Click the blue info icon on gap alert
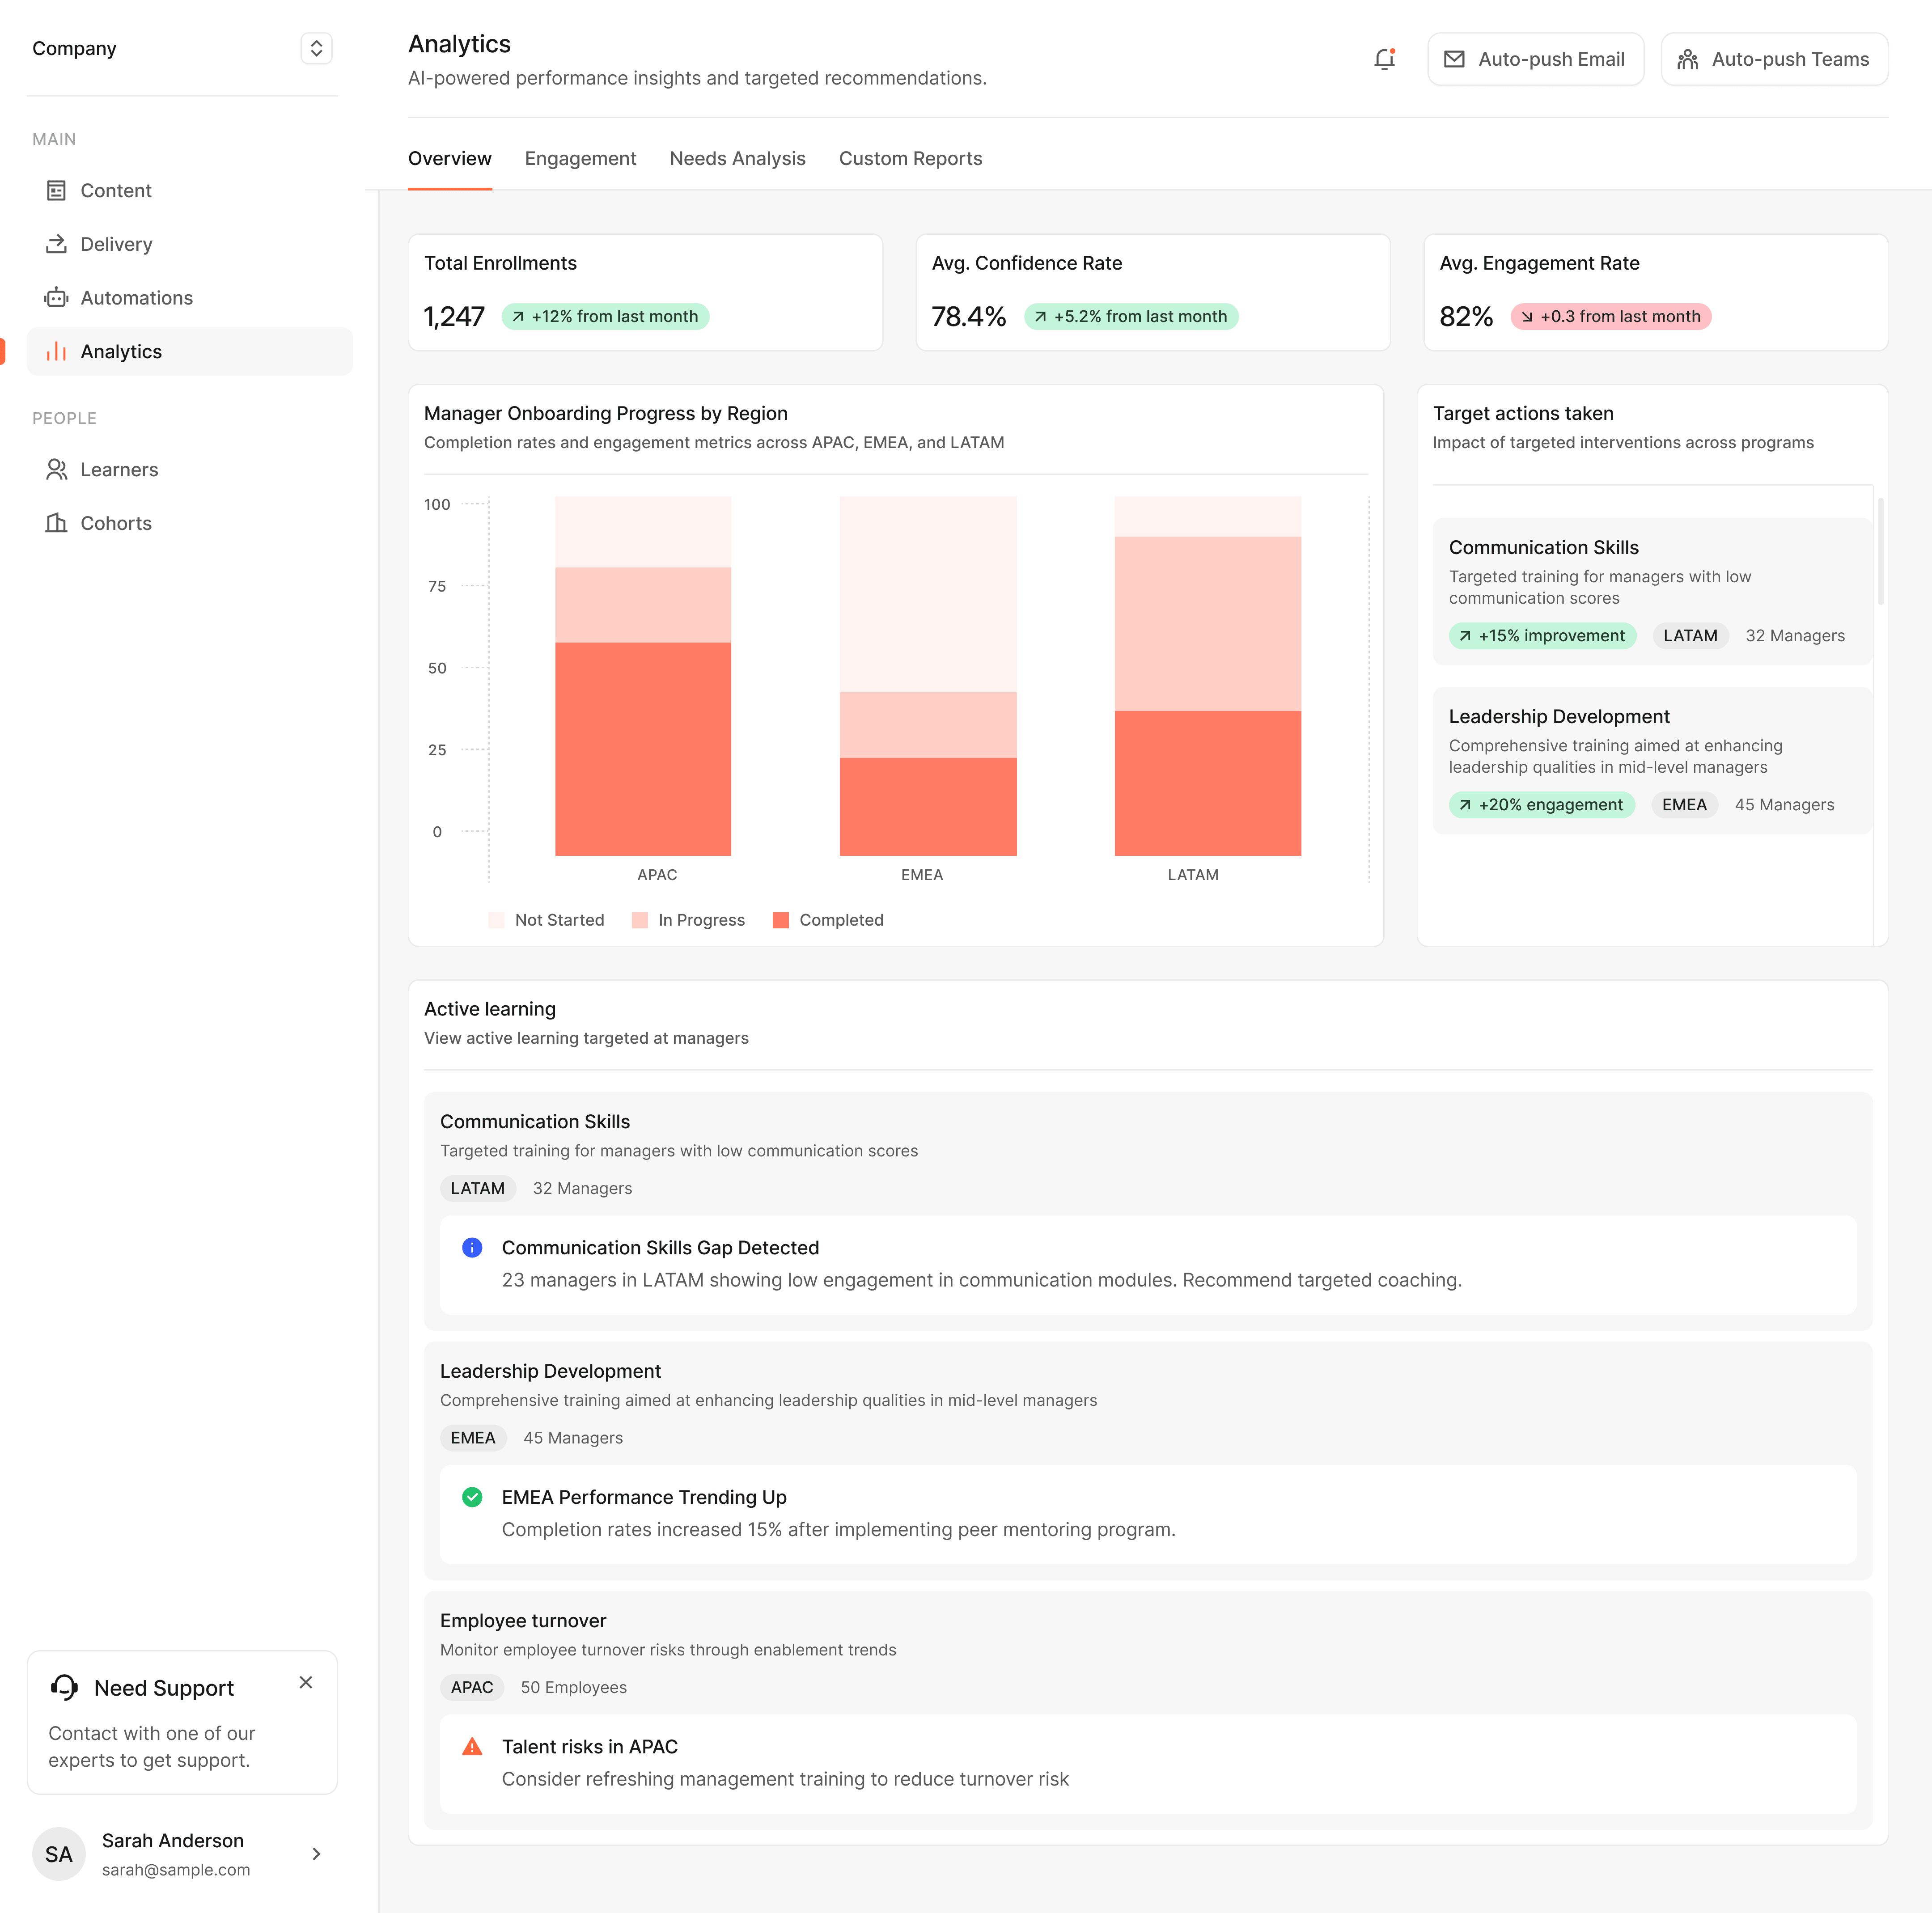 point(472,1247)
